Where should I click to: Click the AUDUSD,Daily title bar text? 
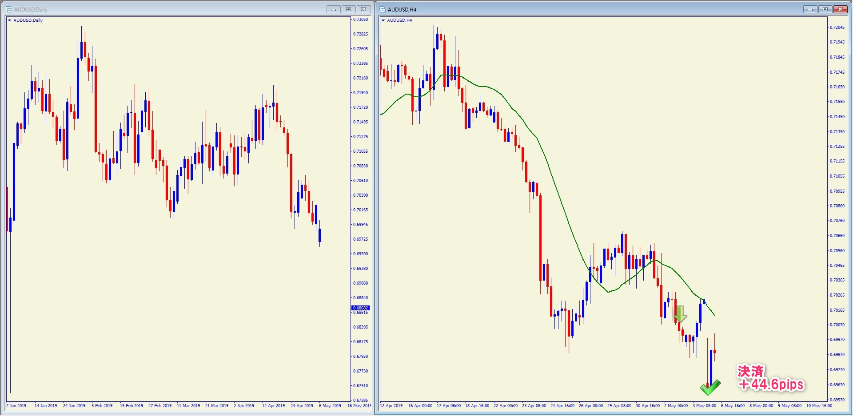(31, 10)
